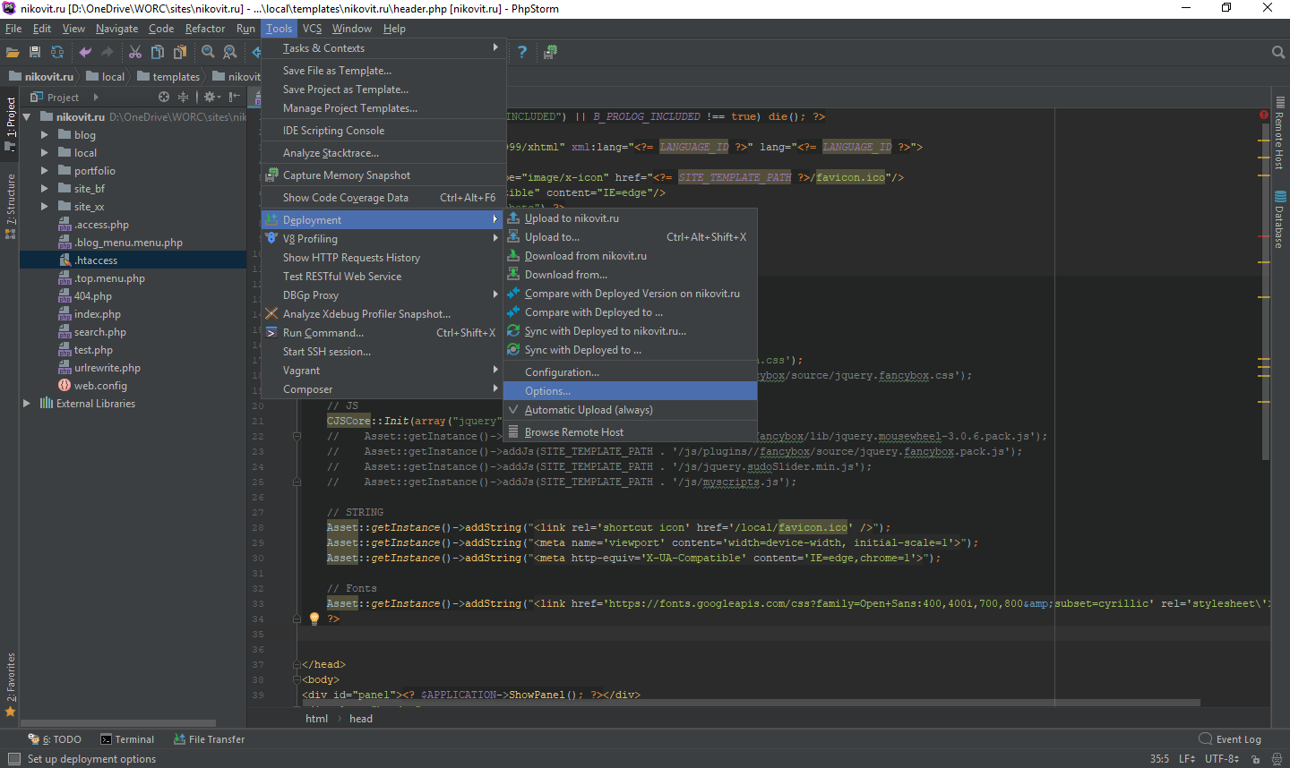Click the intention lightbulb in editor gutter
The width and height of the screenshot is (1290, 768).
point(314,619)
